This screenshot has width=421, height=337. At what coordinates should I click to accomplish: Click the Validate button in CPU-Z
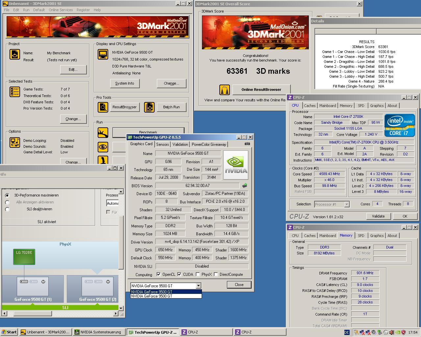coord(378,216)
